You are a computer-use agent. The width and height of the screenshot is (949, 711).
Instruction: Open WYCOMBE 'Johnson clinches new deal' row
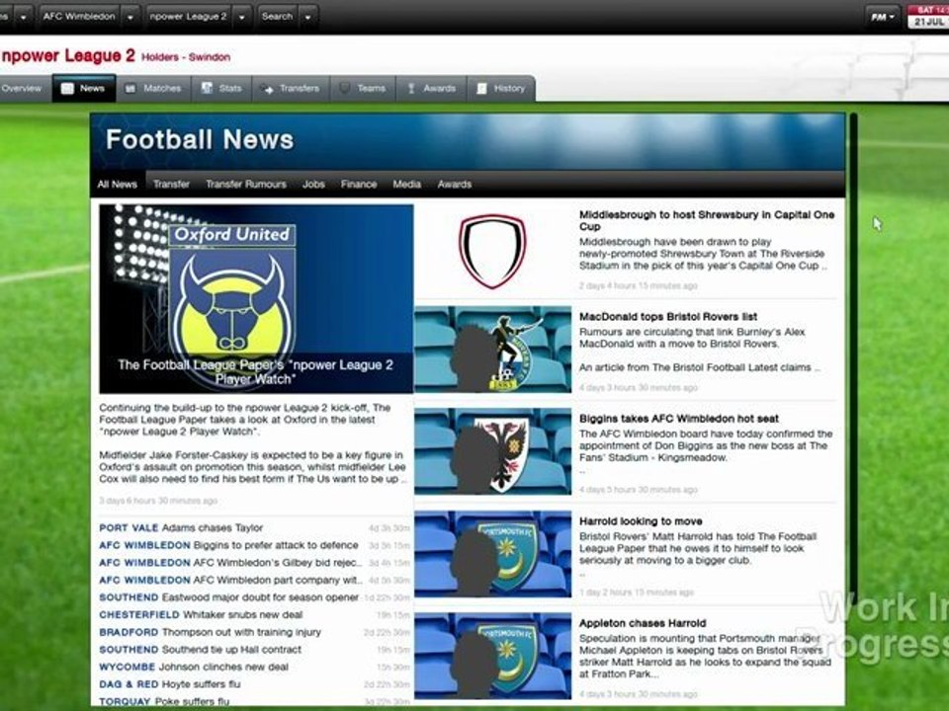254,668
